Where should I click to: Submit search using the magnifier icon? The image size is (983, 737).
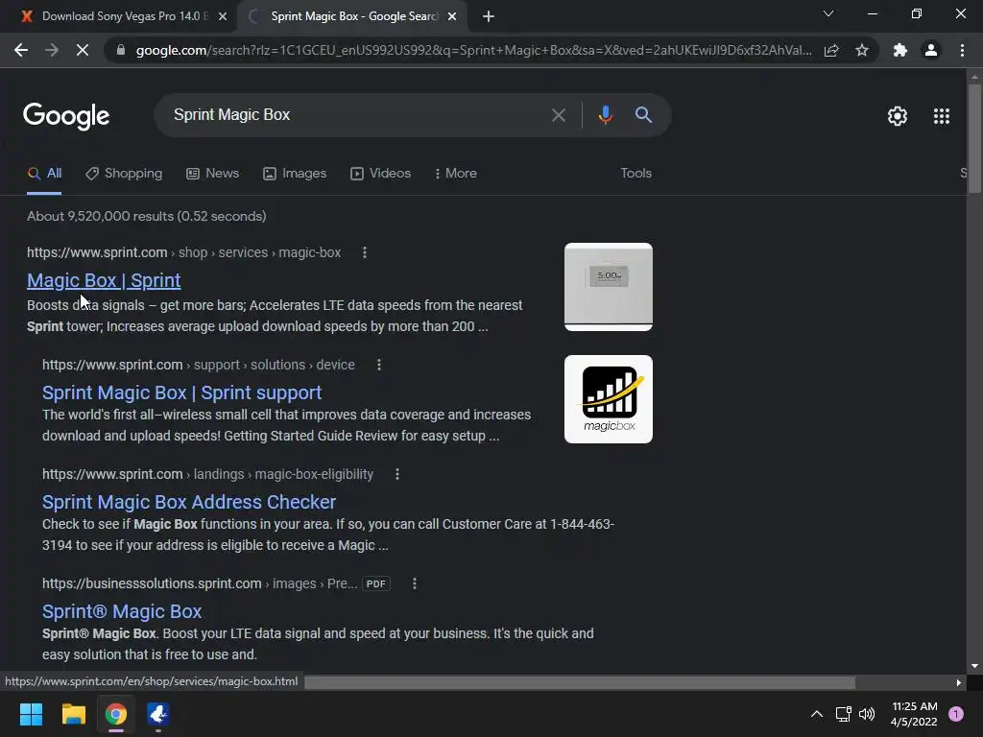(643, 115)
